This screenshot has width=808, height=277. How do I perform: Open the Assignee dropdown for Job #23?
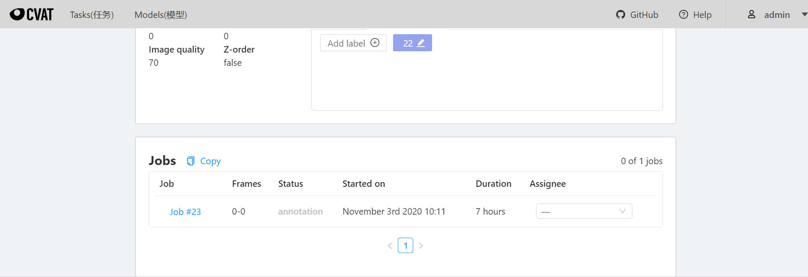[584, 211]
